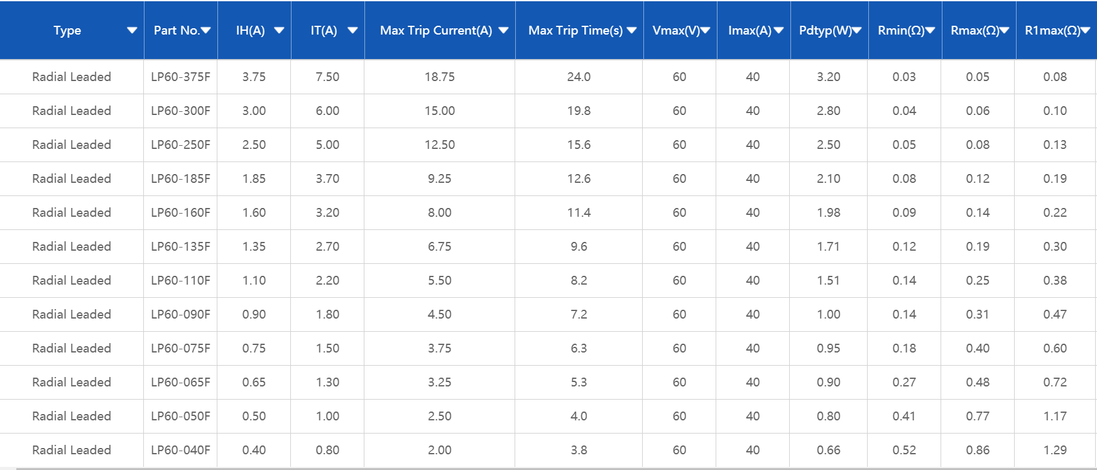
Task: Select the LP60-040F part number cell
Action: pos(181,450)
